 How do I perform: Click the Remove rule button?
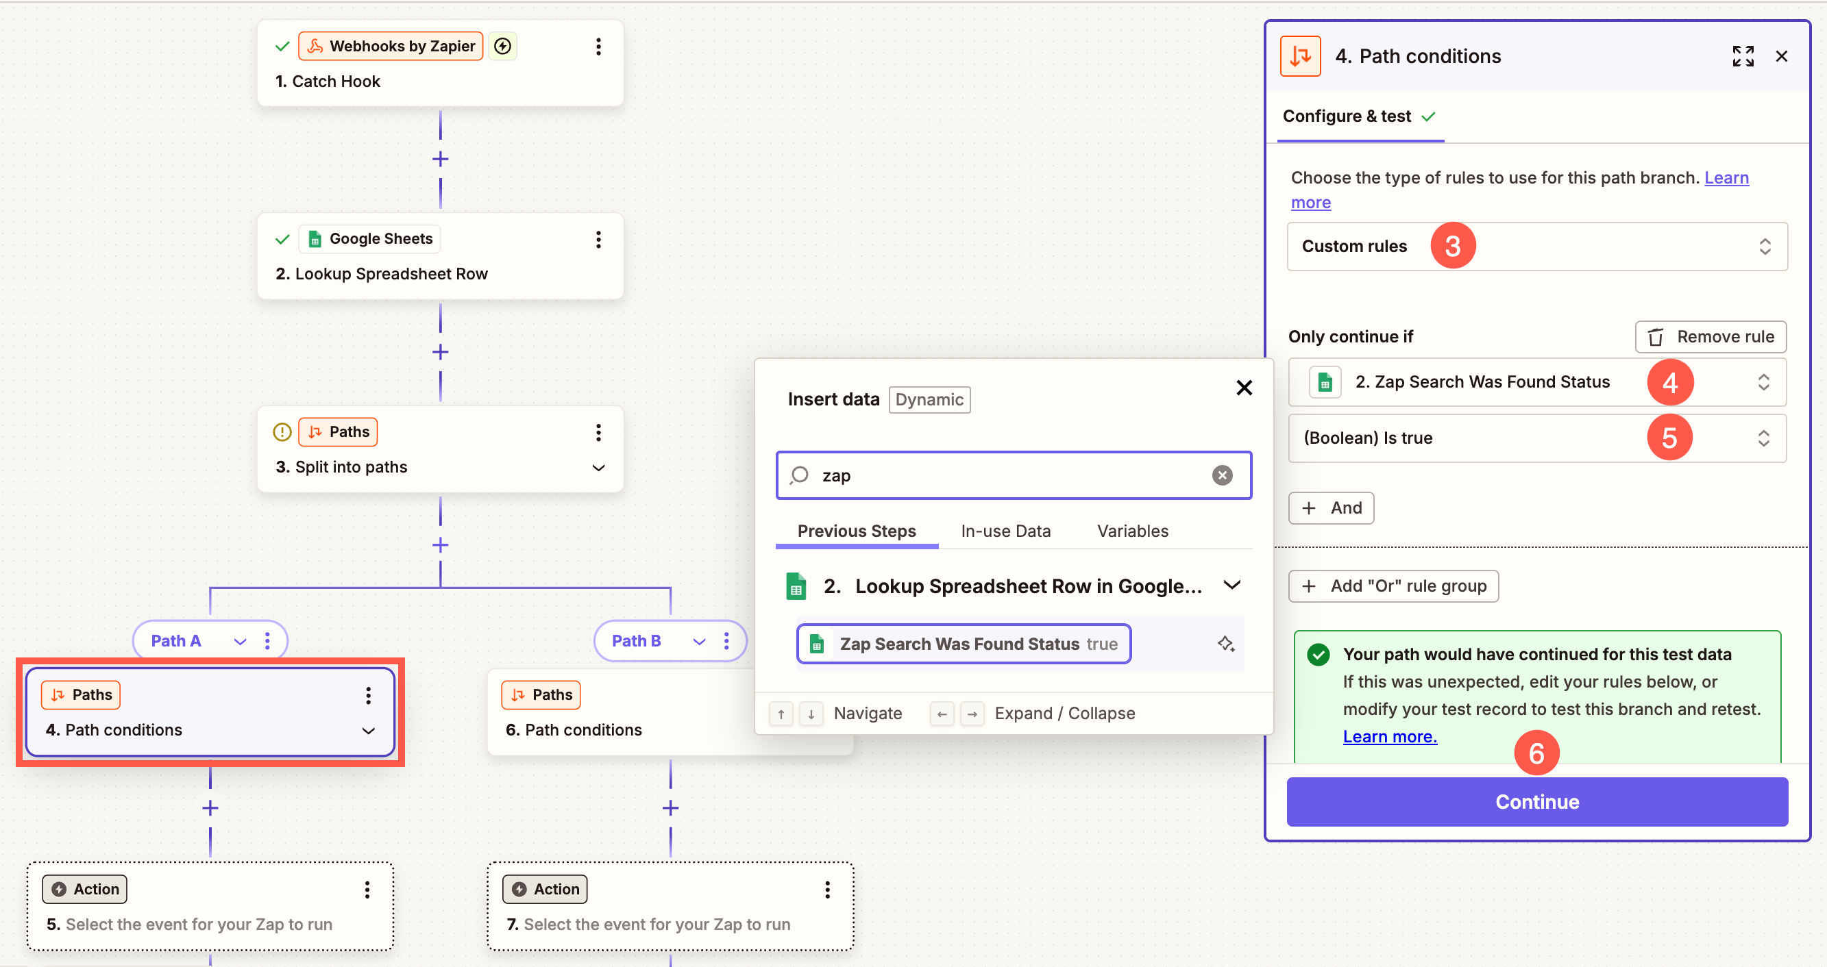(x=1710, y=337)
